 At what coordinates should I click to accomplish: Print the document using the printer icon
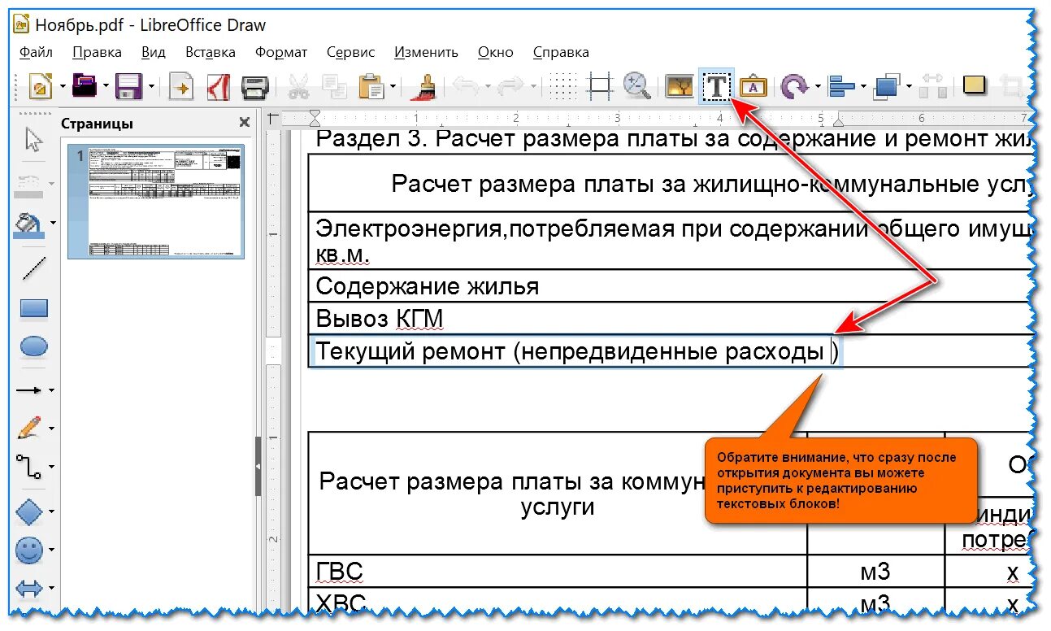[x=255, y=86]
